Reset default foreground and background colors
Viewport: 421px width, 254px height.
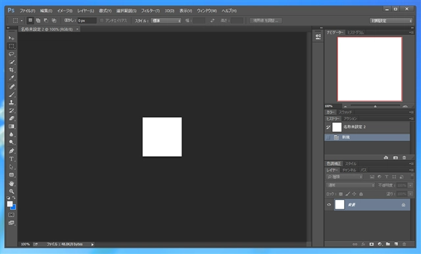9,197
